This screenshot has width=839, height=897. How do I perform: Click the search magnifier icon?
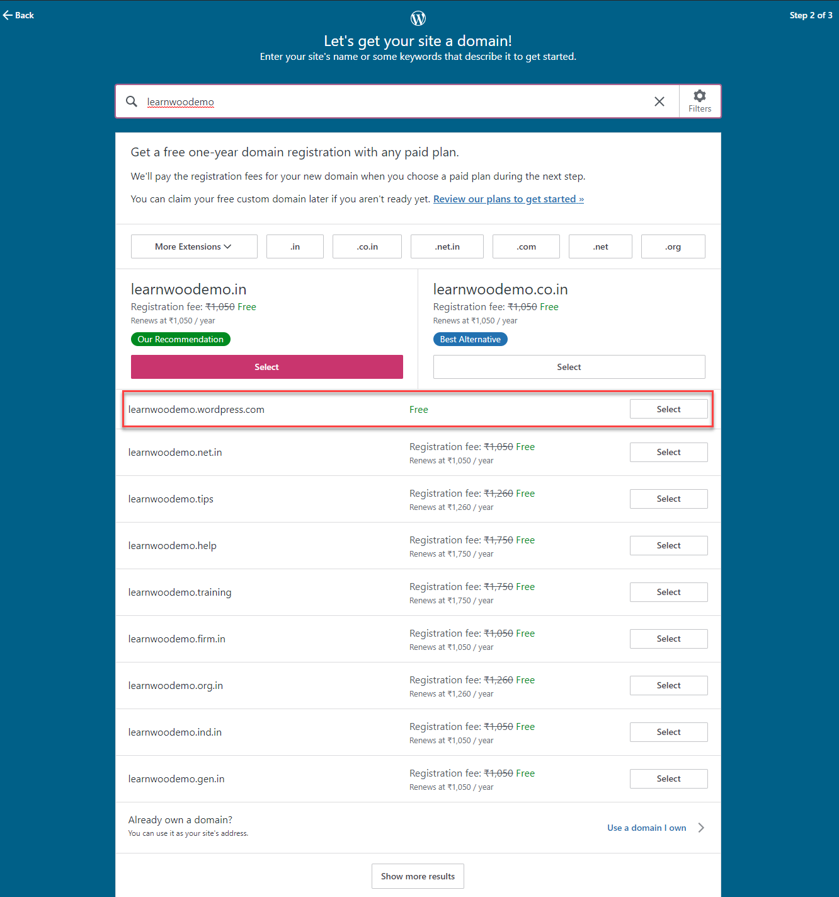point(132,101)
